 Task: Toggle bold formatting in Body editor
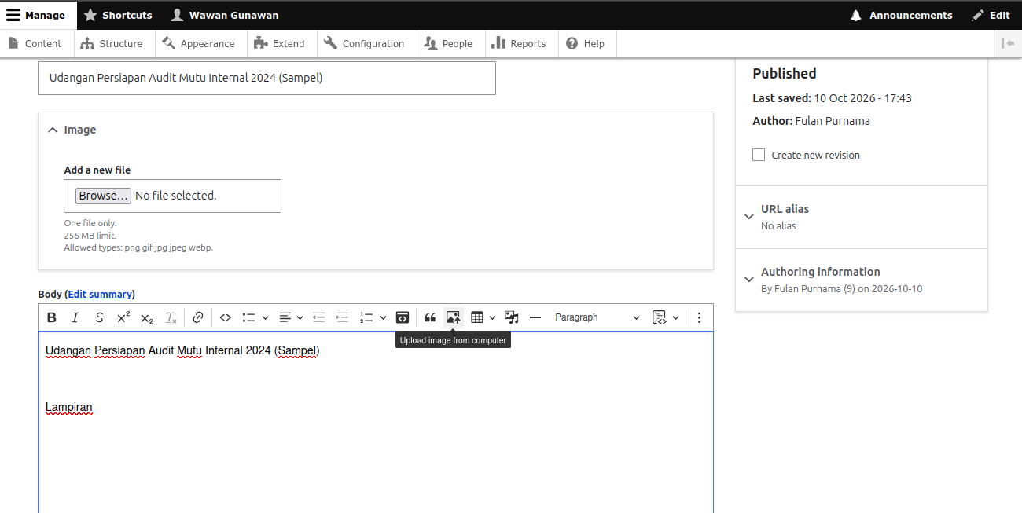tap(52, 317)
